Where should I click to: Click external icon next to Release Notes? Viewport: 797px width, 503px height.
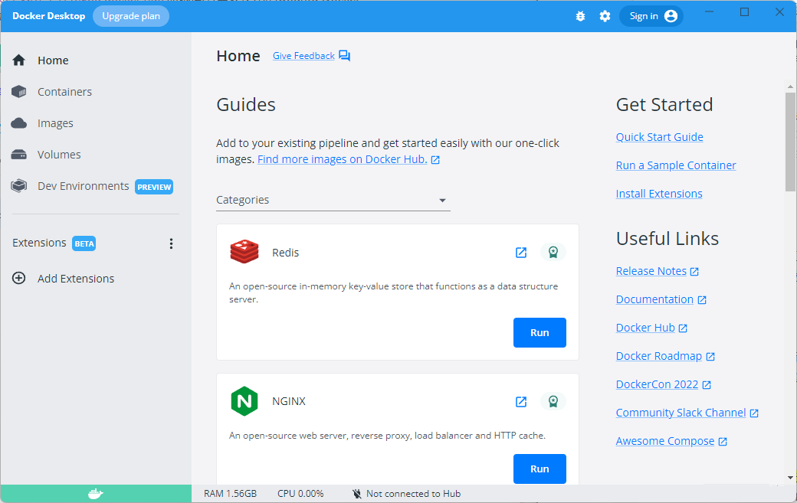click(694, 272)
